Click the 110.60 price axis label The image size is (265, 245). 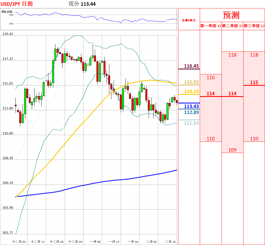[x=8, y=133]
